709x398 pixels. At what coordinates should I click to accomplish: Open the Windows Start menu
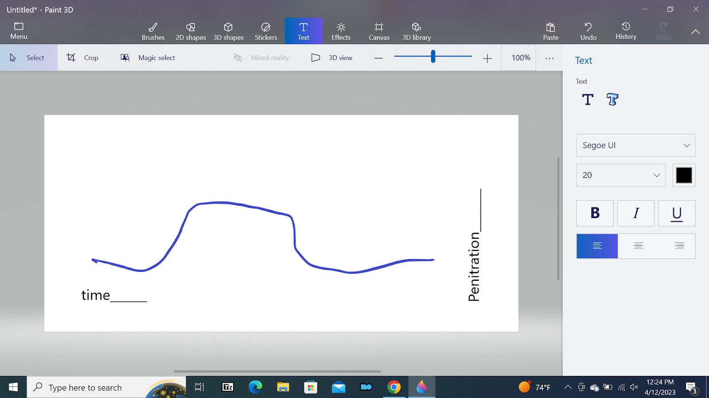coord(13,387)
